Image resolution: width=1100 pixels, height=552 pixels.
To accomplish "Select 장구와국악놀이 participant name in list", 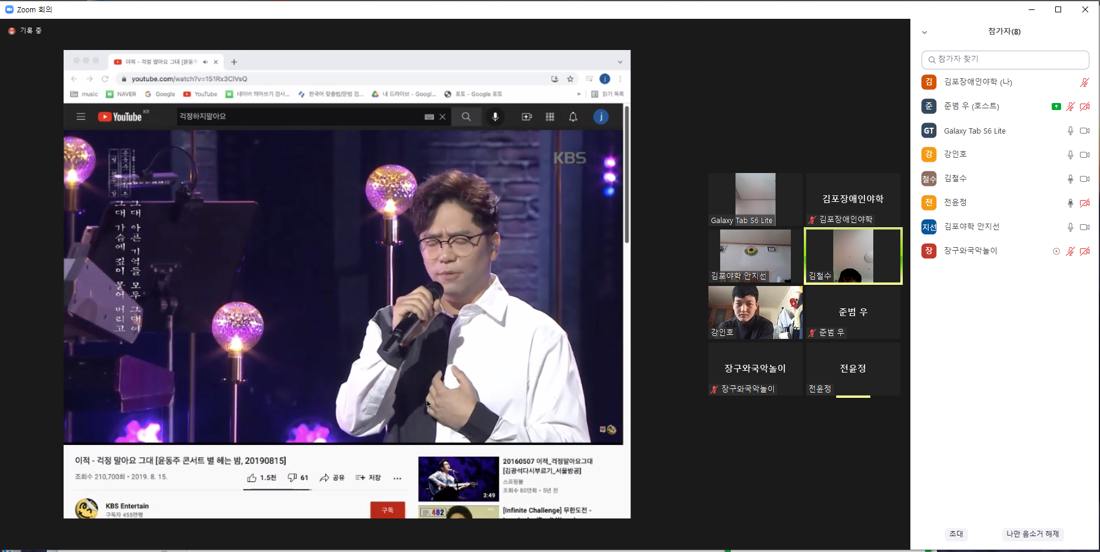I will coord(970,251).
